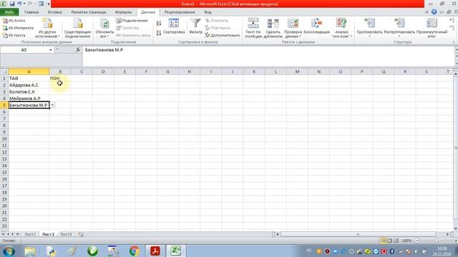This screenshot has height=257, width=458.
Task: Select cell A4 Мейрамов А.Р
Action: pos(29,99)
